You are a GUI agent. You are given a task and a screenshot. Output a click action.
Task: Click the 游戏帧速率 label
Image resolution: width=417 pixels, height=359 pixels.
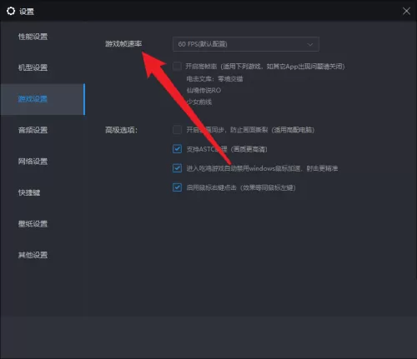(123, 44)
